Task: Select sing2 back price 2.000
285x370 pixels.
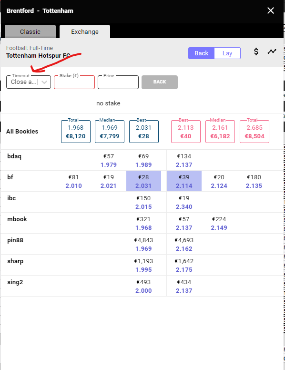Action: click(x=143, y=287)
